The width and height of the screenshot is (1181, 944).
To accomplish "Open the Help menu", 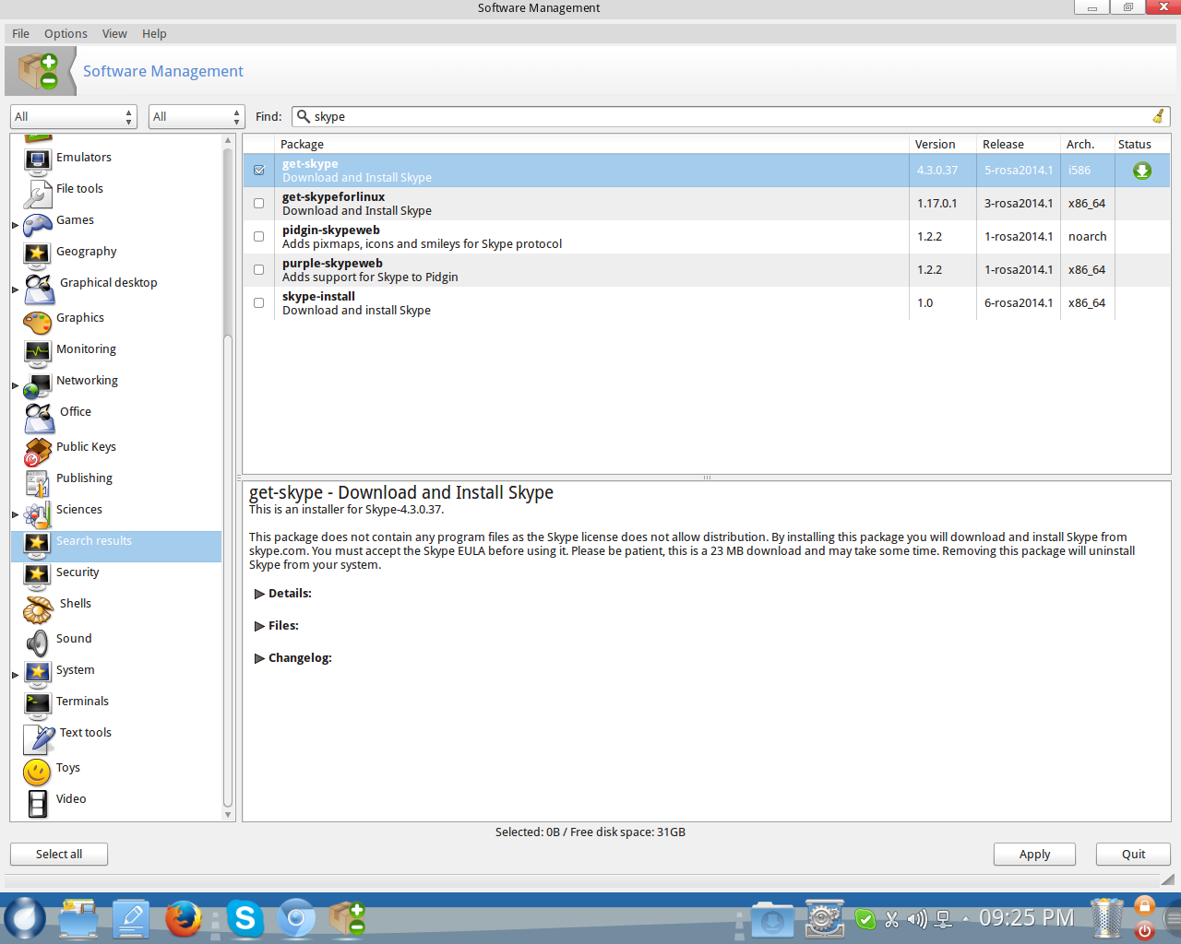I will 154,34.
